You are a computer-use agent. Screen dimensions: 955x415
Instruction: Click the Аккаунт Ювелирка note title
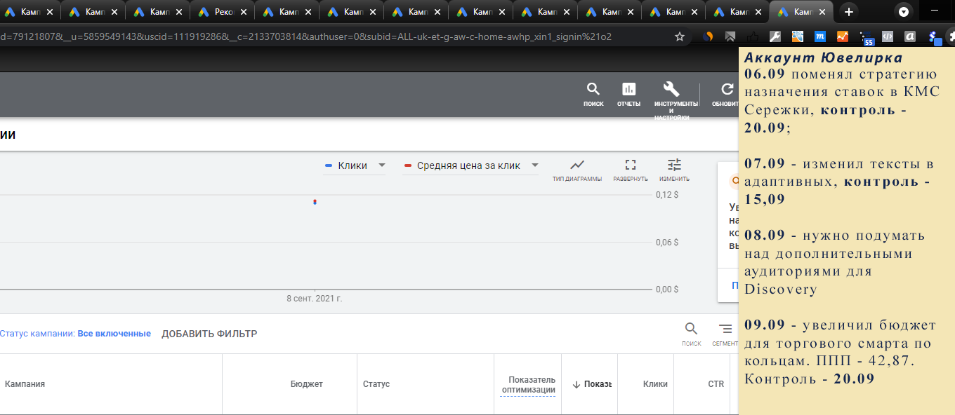pos(823,58)
